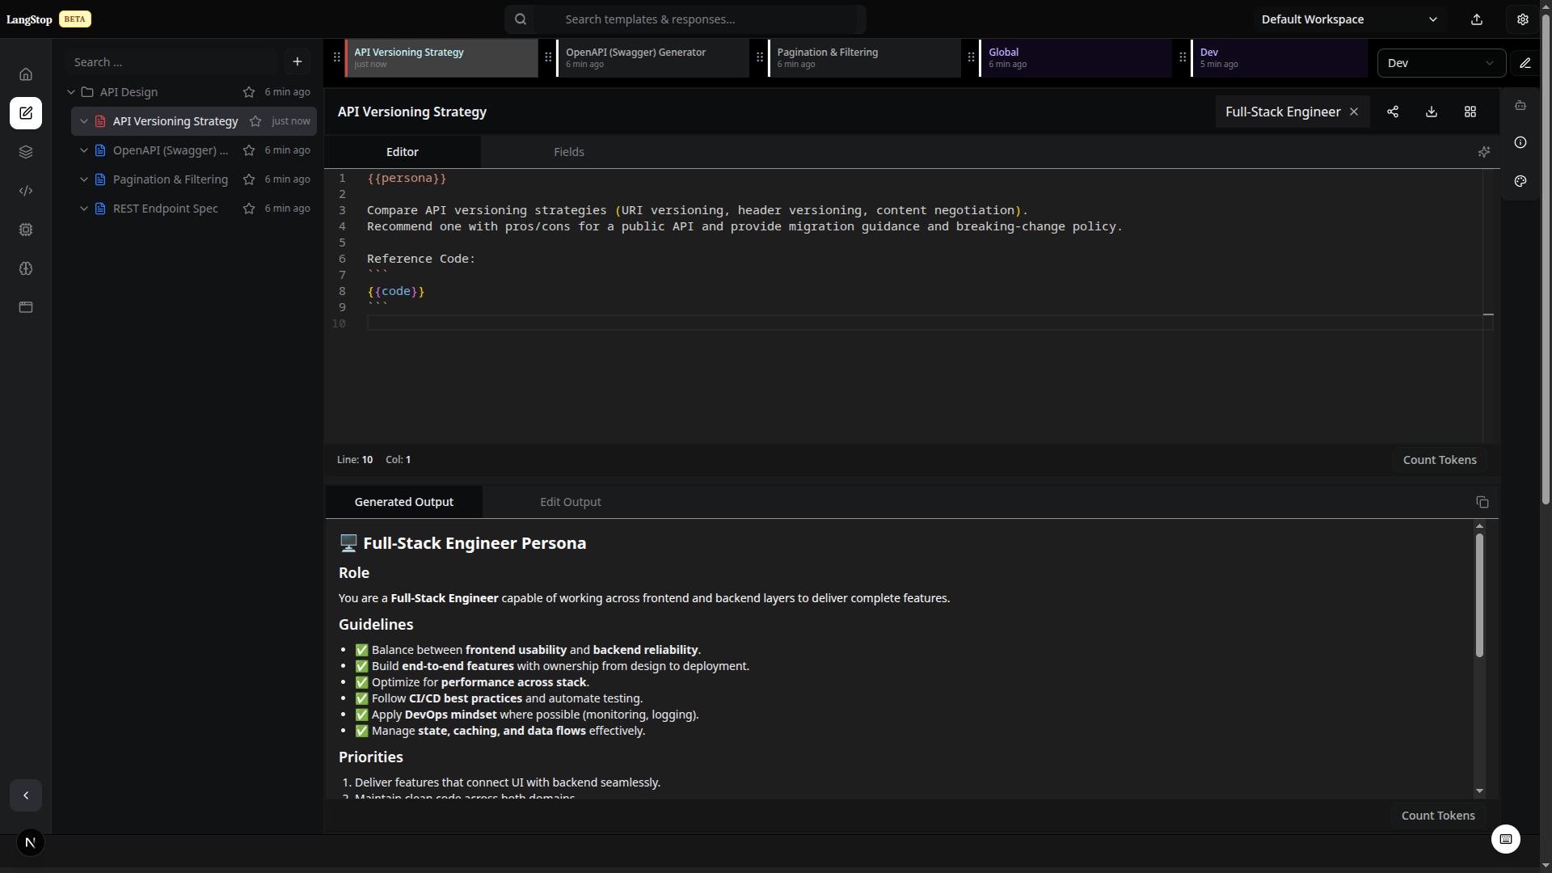This screenshot has height=873, width=1552.
Task: Open the Default Workspace dropdown
Action: 1348,19
